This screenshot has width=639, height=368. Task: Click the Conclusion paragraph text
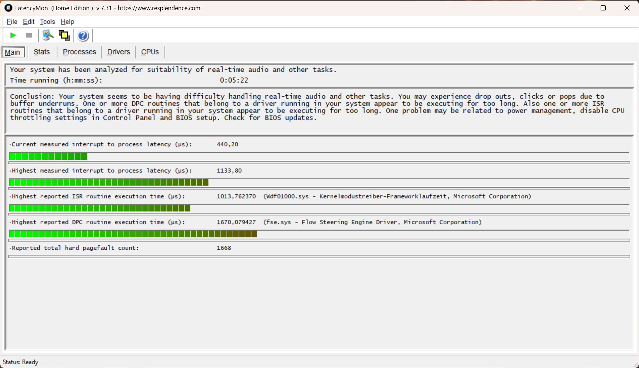[317, 107]
